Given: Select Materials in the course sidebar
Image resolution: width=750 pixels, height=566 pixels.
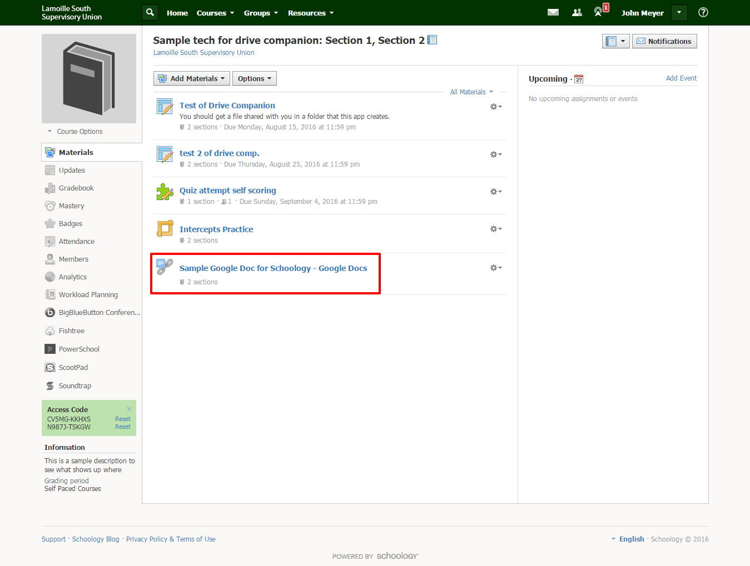Looking at the screenshot, I should pos(92,152).
